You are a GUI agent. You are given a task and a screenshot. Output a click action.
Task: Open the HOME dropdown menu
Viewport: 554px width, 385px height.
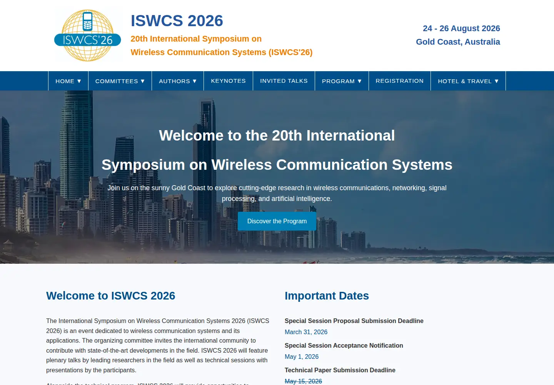coord(68,81)
